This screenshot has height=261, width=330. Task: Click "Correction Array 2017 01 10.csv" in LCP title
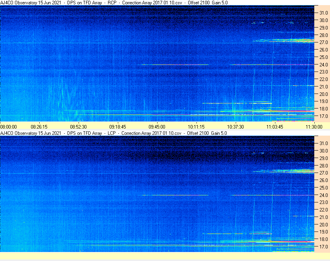tap(151, 133)
